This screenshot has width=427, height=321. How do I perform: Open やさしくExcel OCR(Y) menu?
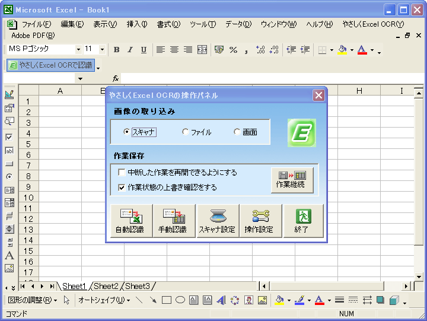(x=373, y=24)
